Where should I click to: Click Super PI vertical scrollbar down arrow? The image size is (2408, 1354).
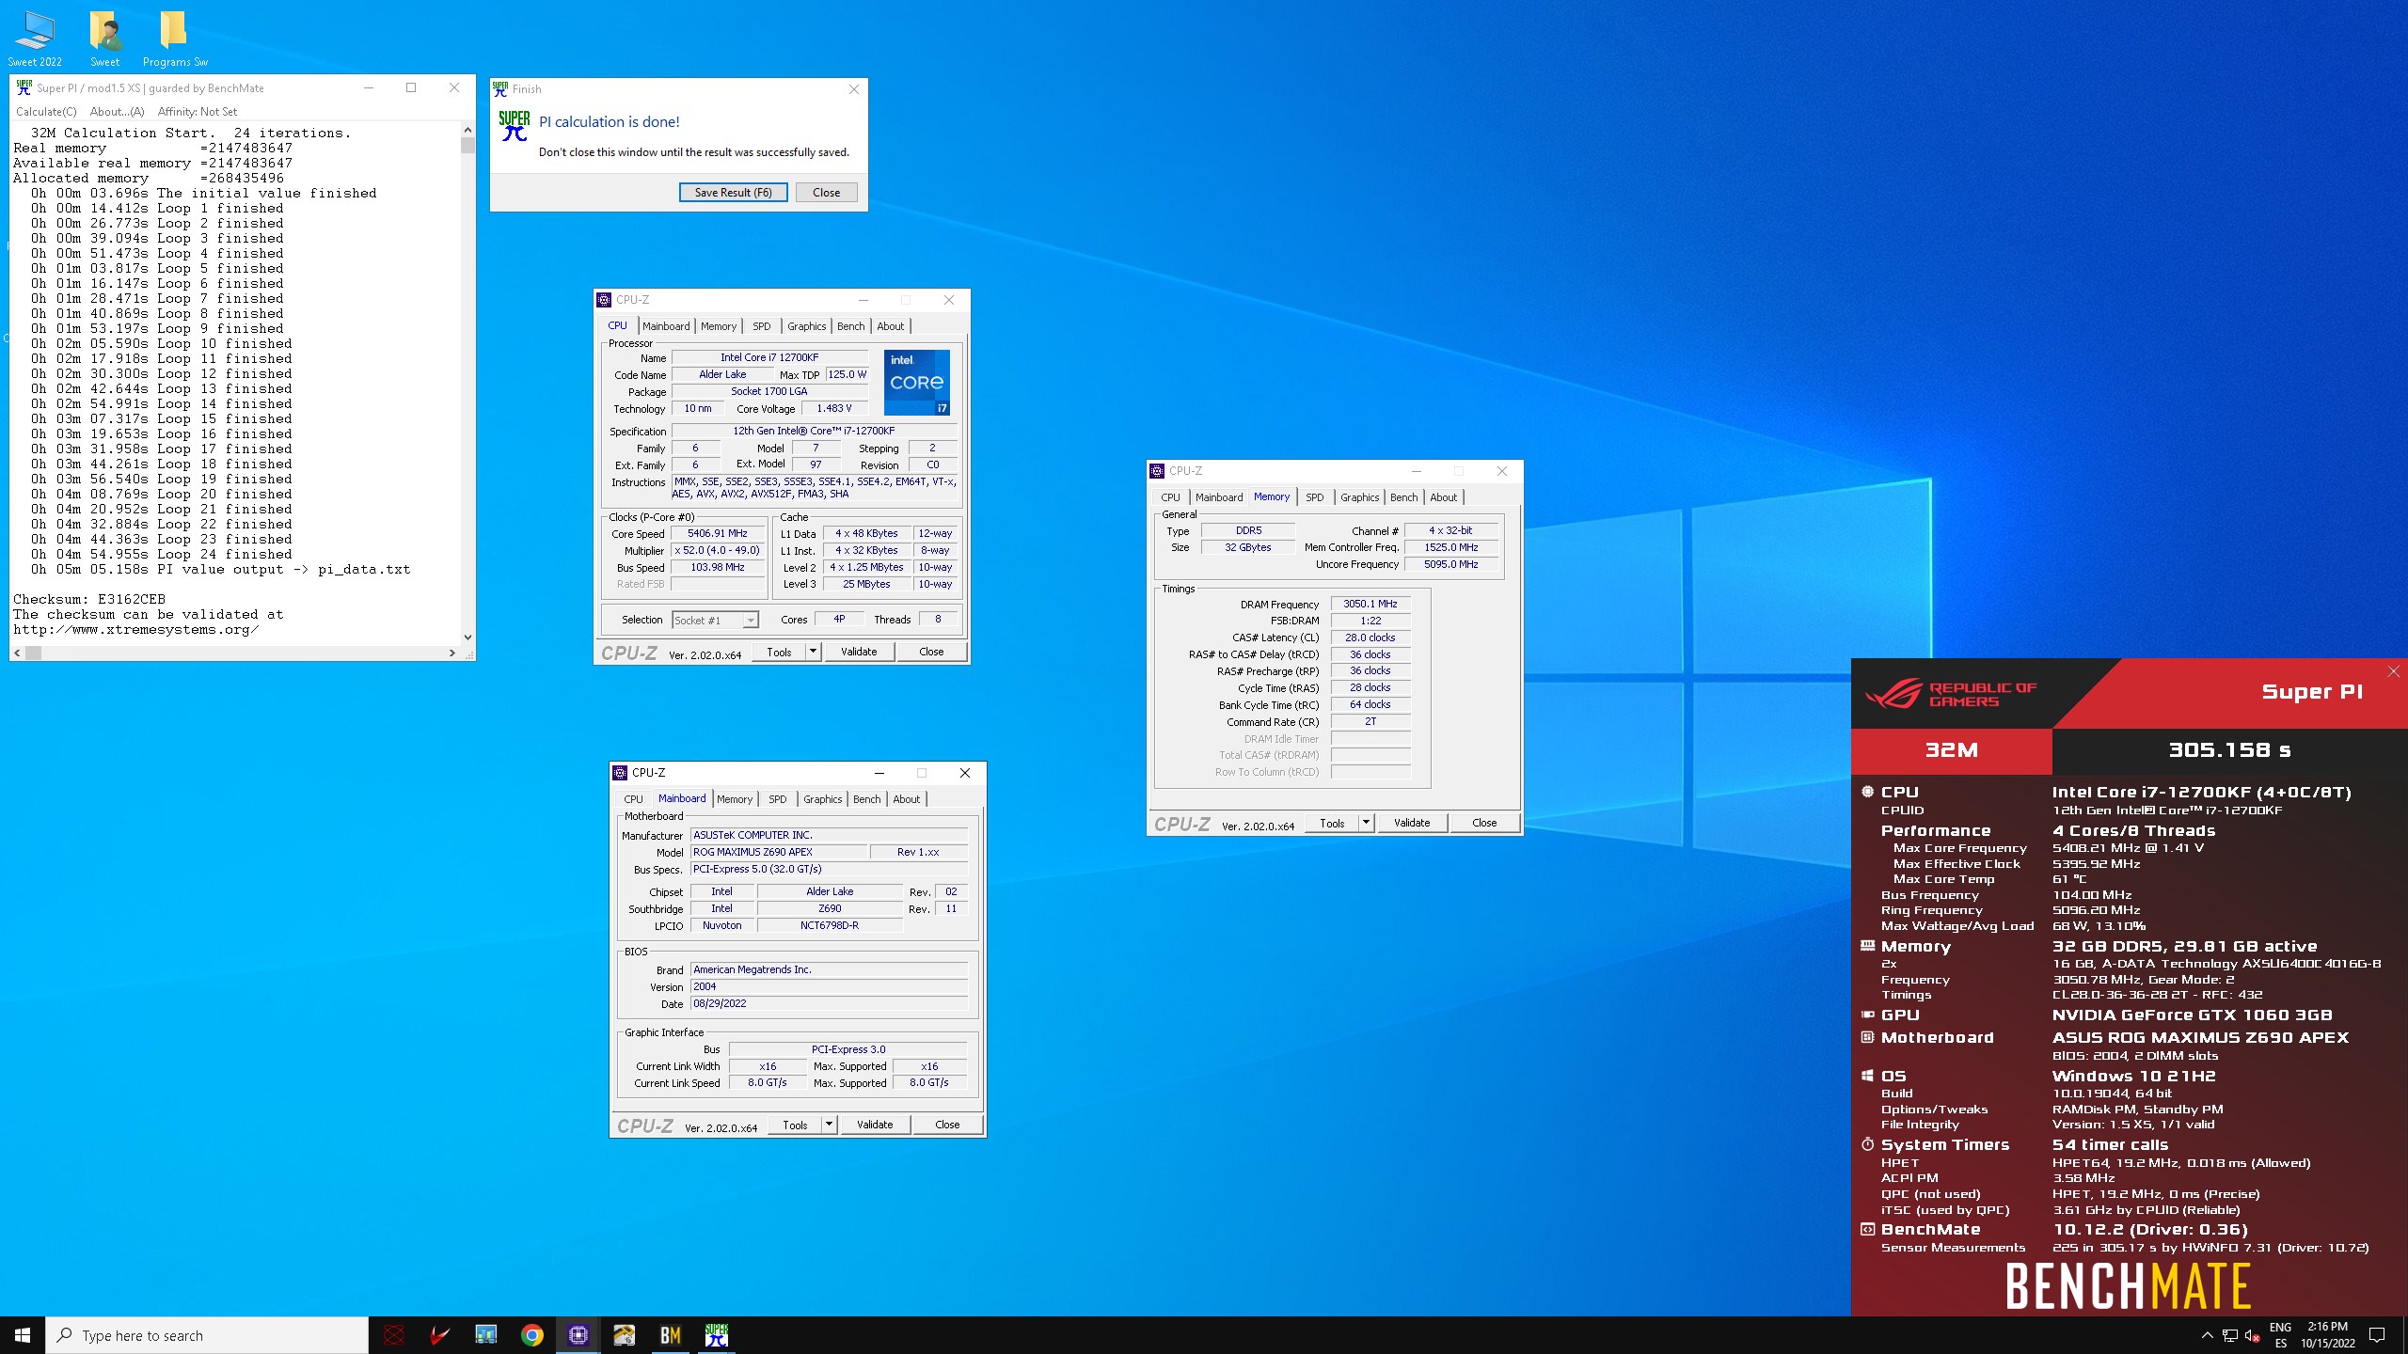tap(467, 638)
